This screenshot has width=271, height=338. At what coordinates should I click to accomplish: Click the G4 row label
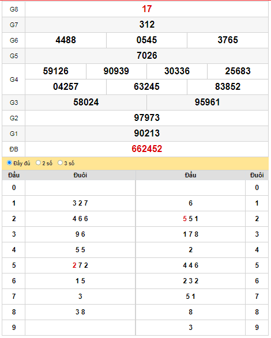coord(14,79)
